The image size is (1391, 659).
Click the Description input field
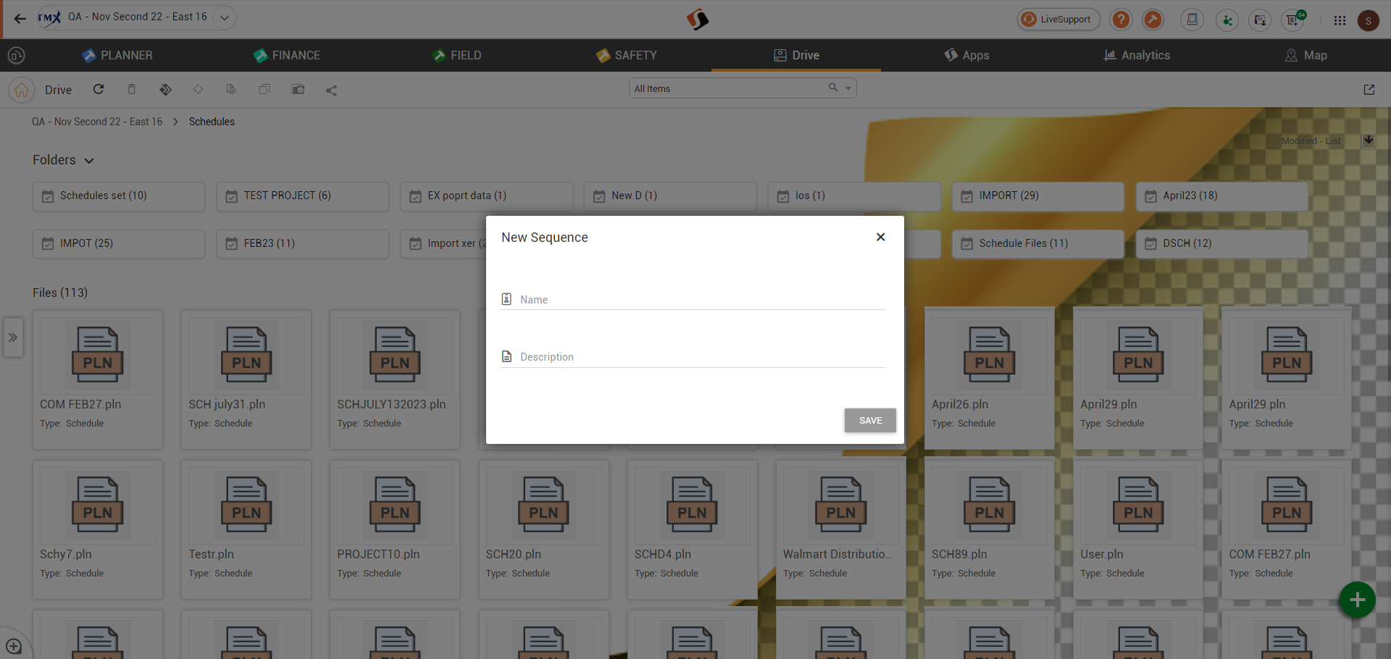[693, 357]
